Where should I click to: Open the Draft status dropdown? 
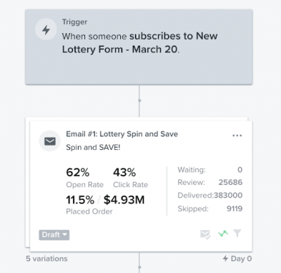[x=54, y=235]
